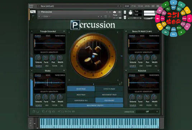Toggle SOLO on Triangle Extended
Viewport: 192px width, 130px height.
pos(48,36)
